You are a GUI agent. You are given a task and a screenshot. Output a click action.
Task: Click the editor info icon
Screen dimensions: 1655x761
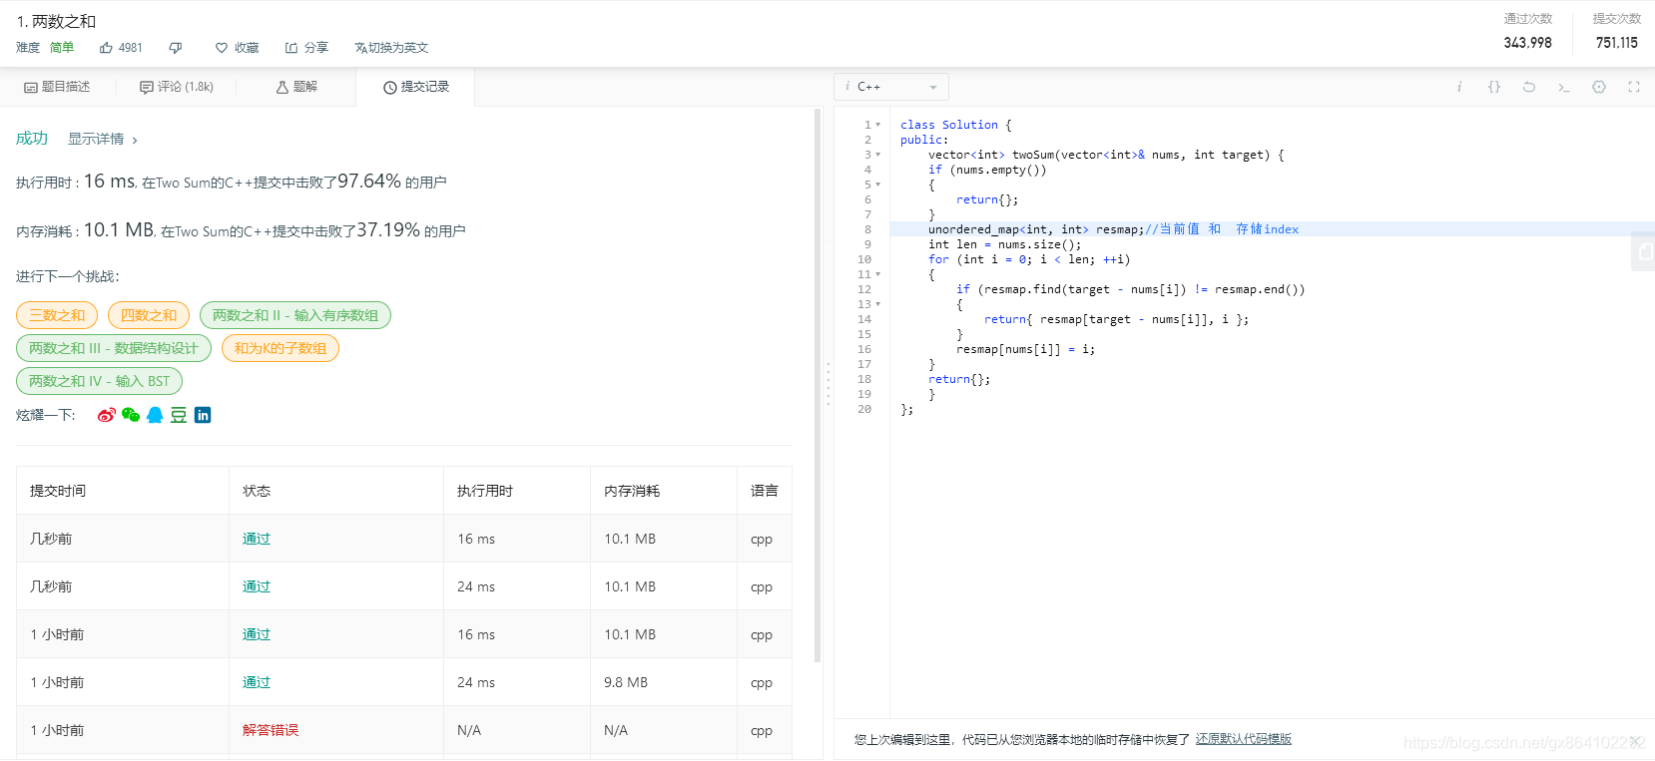point(1459,87)
